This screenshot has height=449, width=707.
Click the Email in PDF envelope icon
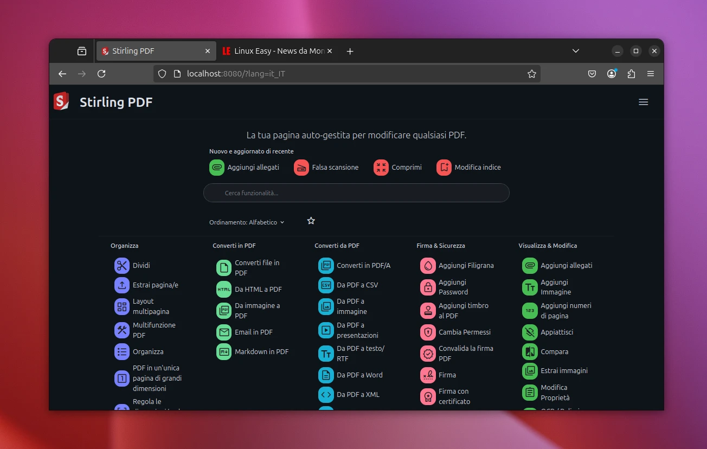click(x=224, y=332)
